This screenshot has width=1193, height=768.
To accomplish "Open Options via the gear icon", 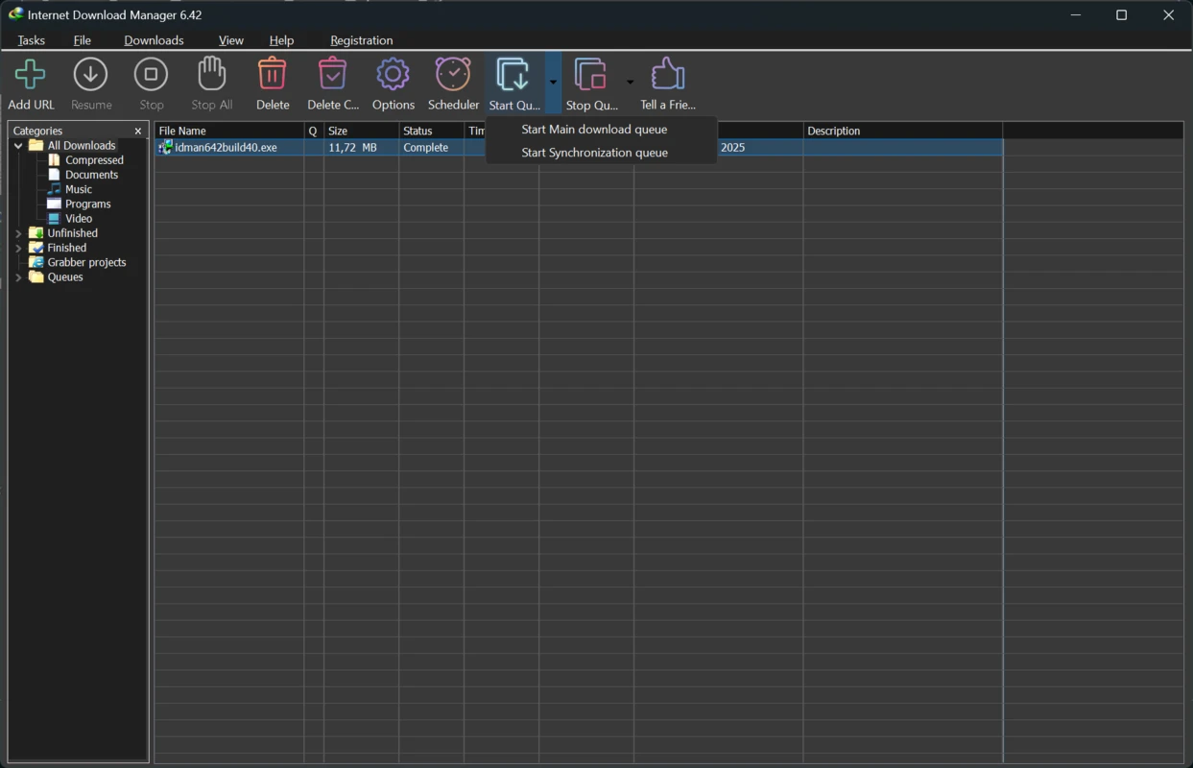I will pos(393,75).
